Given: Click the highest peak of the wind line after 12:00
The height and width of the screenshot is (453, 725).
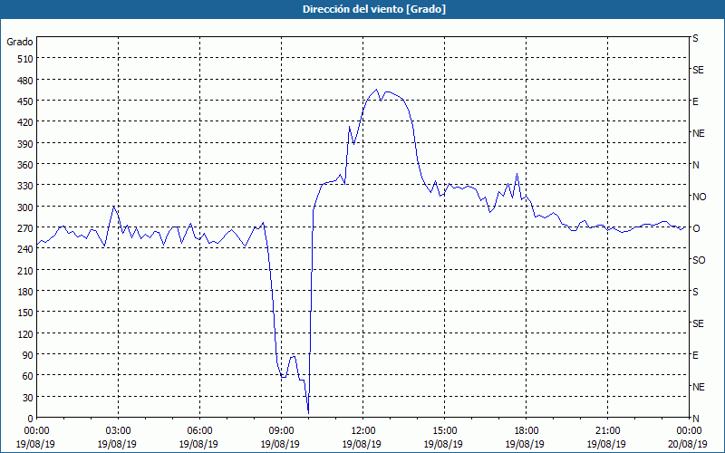Looking at the screenshot, I should pos(376,89).
